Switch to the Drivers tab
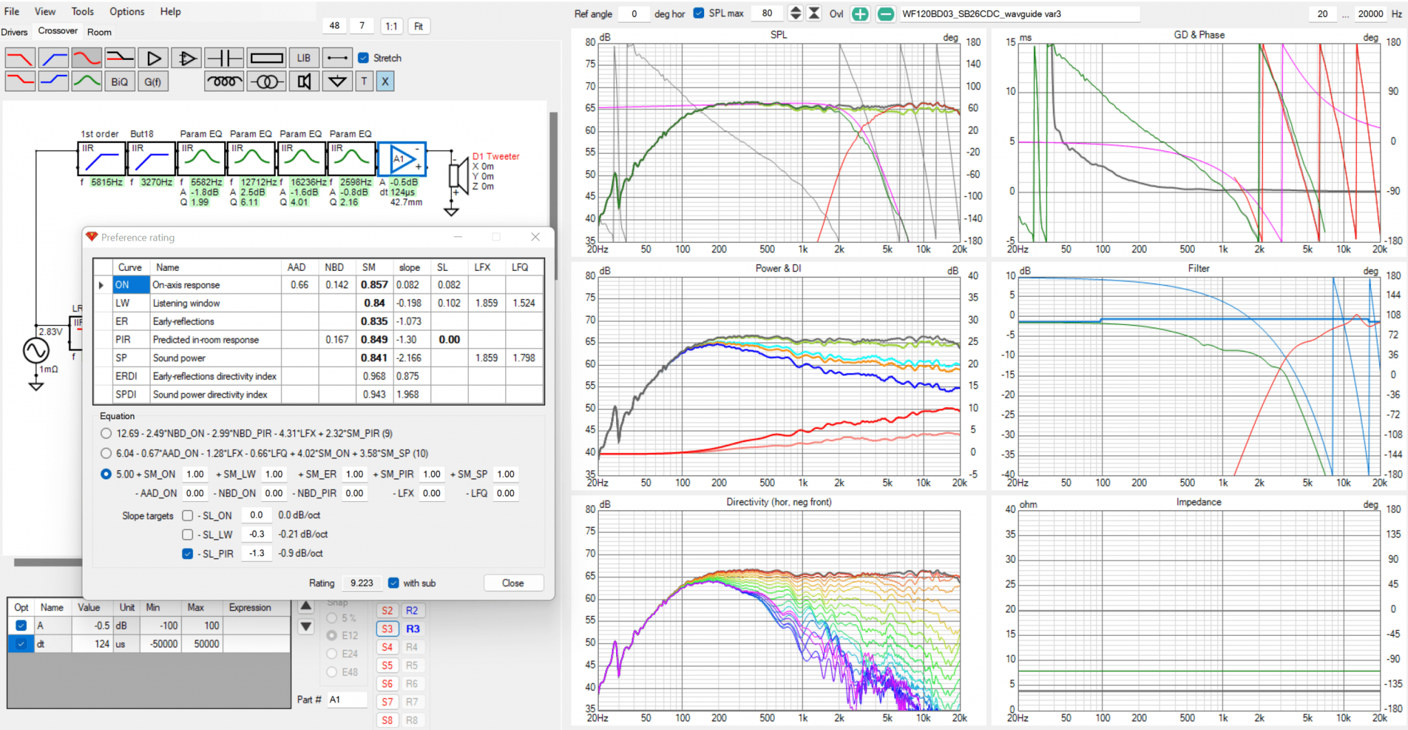Screen dimensions: 1408x730 [x=14, y=32]
